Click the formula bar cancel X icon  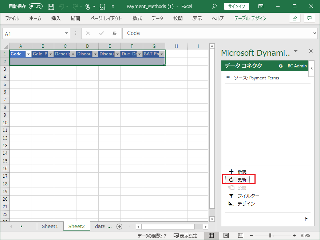(x=88, y=33)
